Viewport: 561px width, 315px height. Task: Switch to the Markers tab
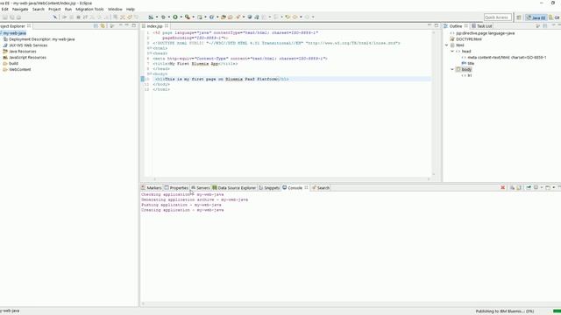tap(152, 188)
